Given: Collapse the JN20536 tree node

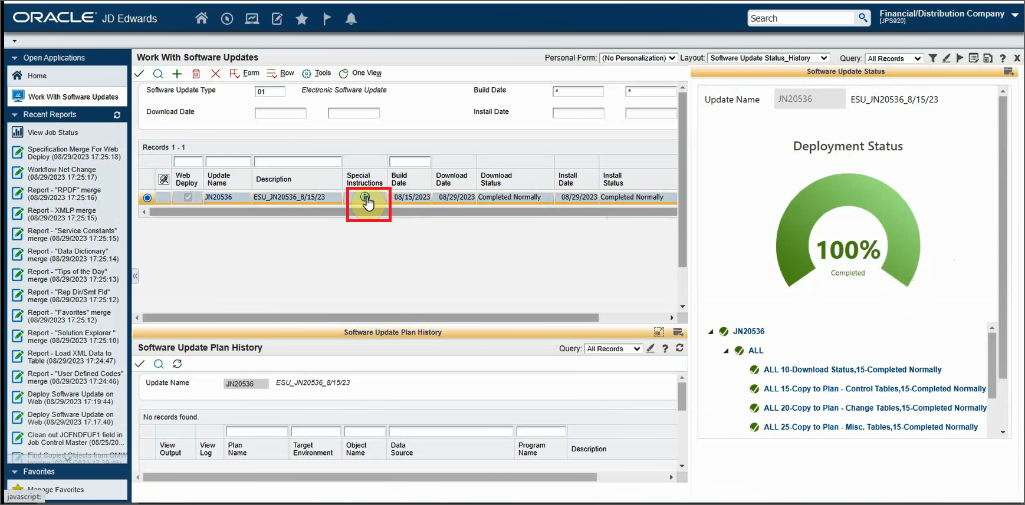Looking at the screenshot, I should (711, 332).
